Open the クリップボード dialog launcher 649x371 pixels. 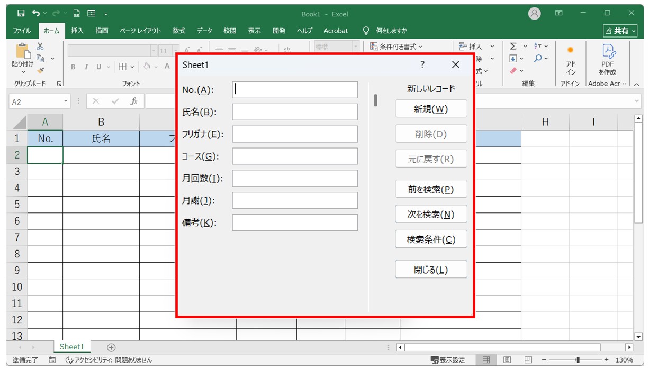[59, 84]
